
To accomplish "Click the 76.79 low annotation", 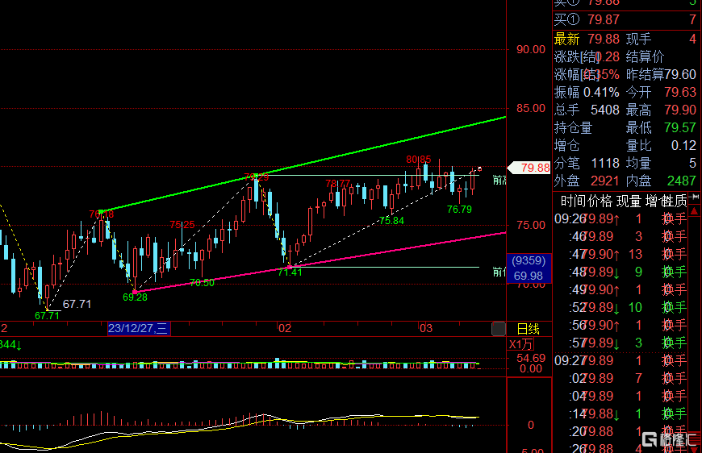I will click(459, 210).
